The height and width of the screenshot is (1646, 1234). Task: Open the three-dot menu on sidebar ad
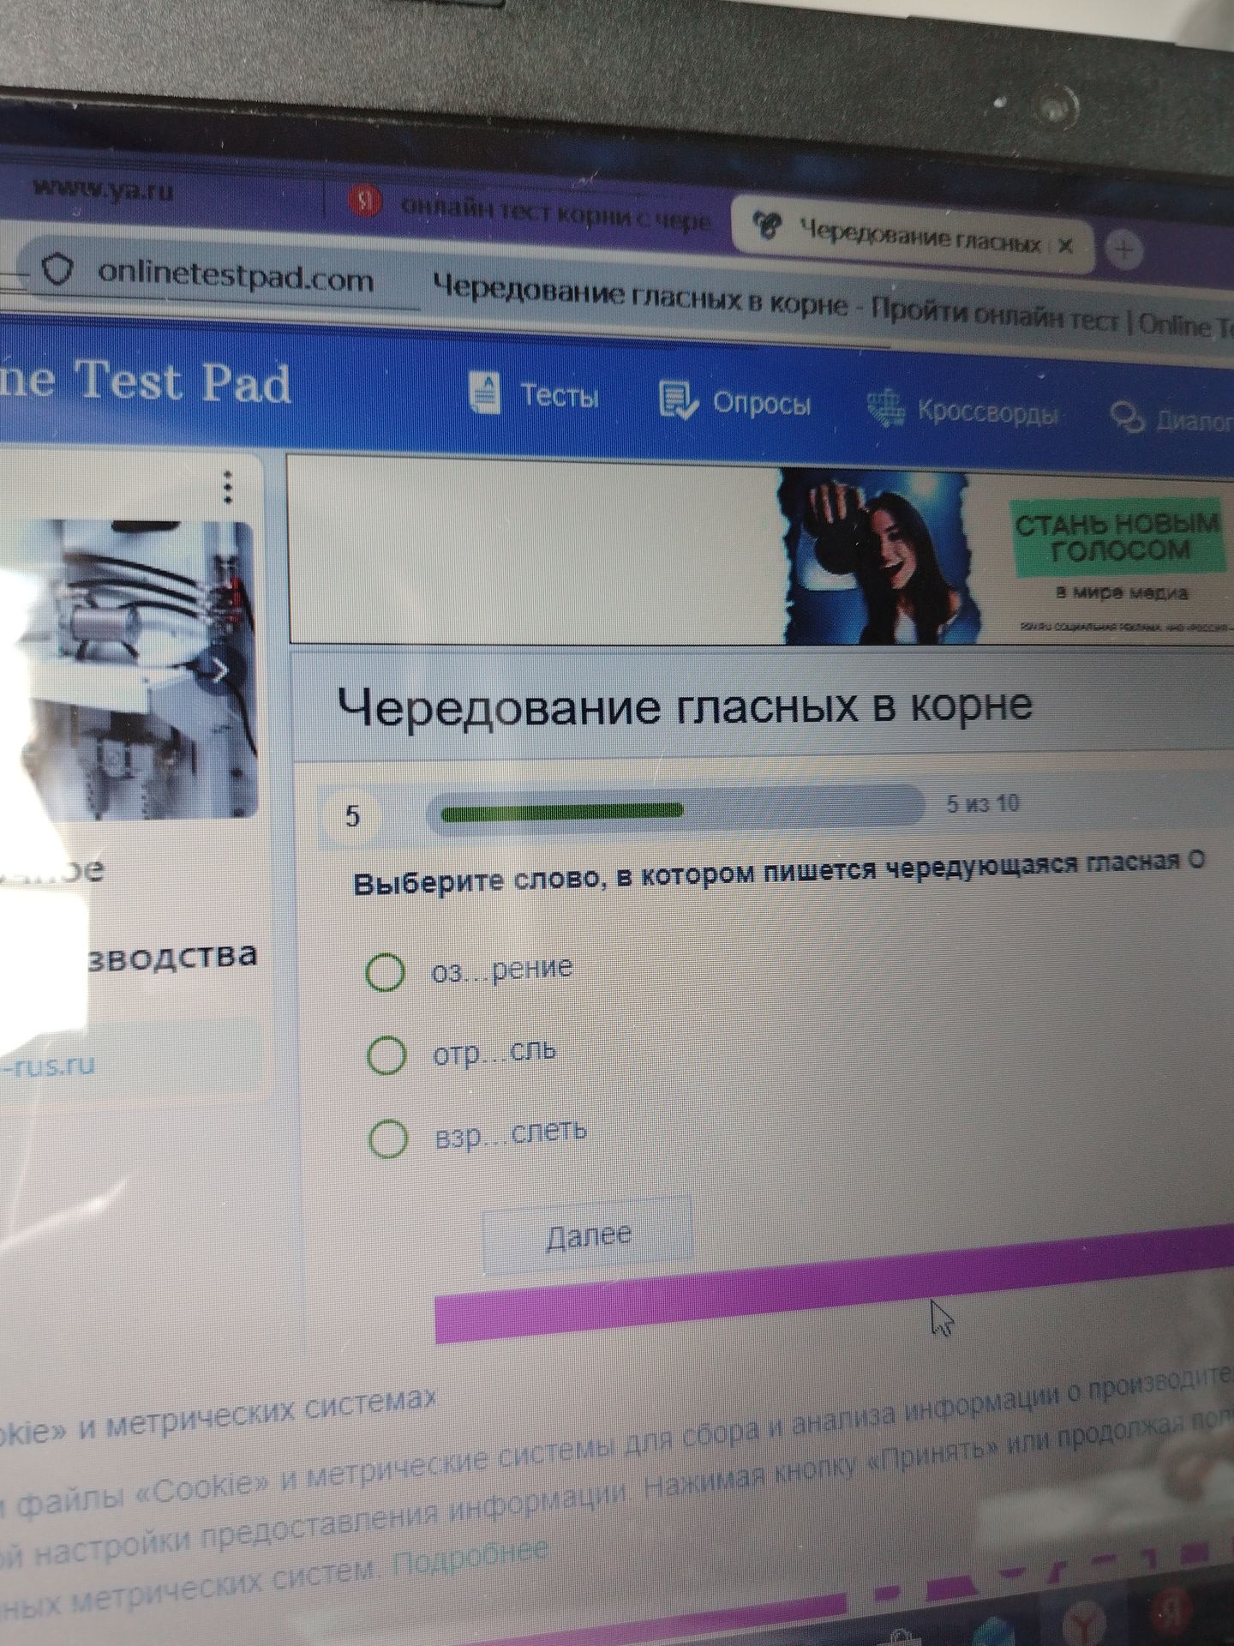pos(227,486)
